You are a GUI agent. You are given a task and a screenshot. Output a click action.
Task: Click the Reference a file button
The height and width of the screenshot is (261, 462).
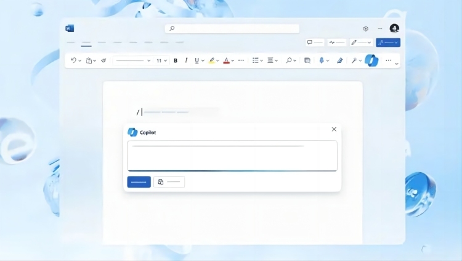click(x=169, y=182)
